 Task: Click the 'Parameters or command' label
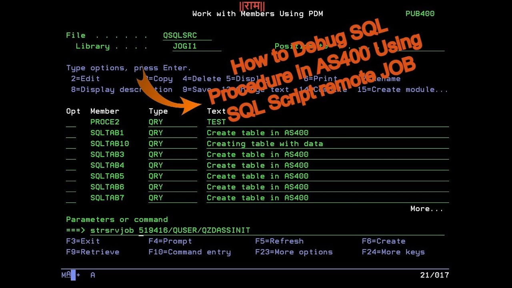click(117, 220)
